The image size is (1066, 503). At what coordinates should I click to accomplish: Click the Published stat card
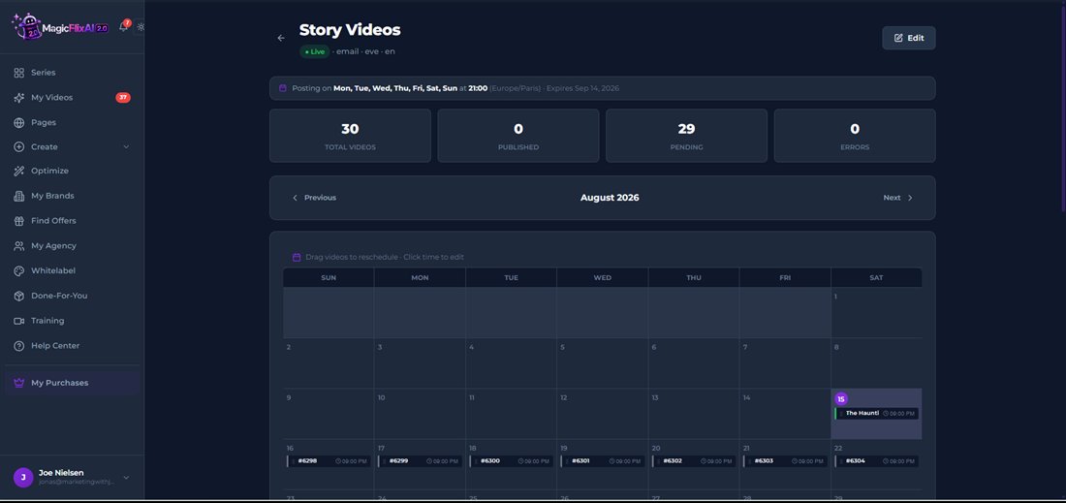pos(518,136)
